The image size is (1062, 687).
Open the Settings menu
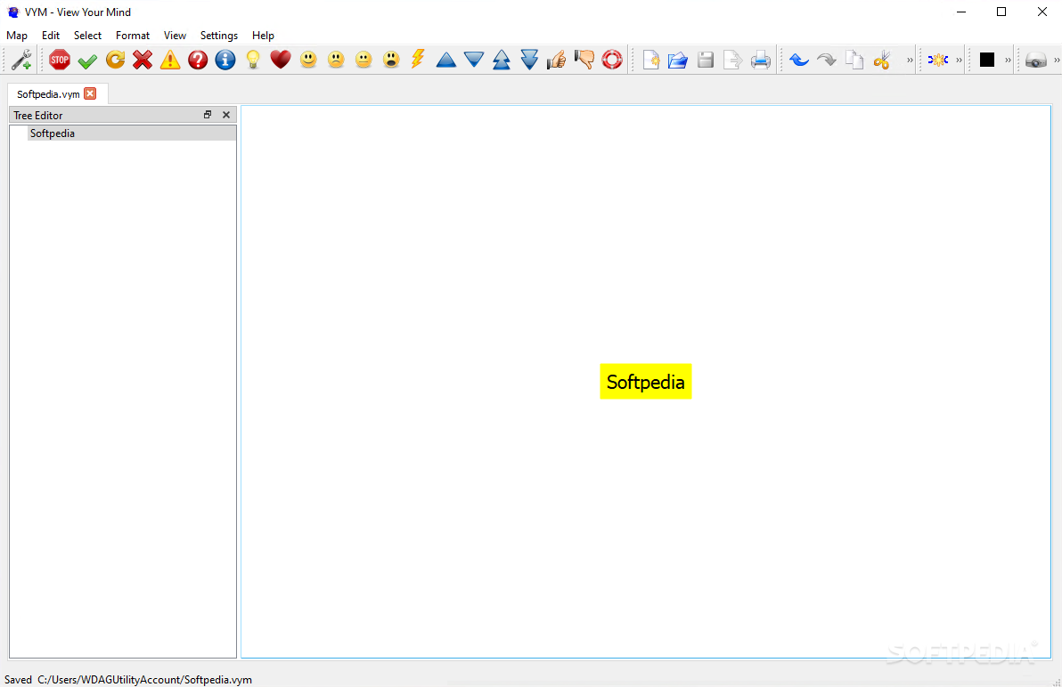tap(219, 36)
